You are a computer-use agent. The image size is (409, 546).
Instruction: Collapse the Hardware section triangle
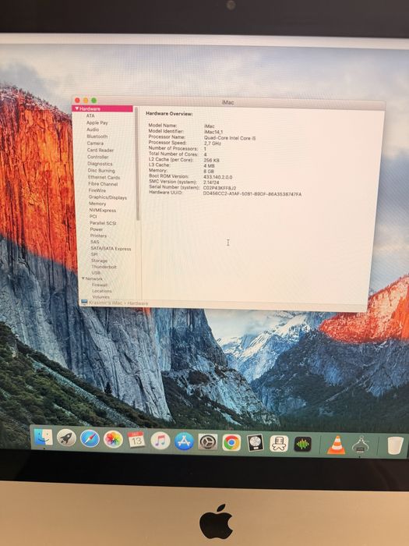click(77, 108)
